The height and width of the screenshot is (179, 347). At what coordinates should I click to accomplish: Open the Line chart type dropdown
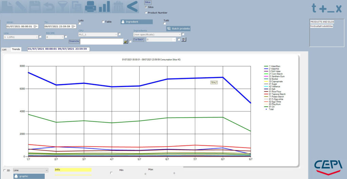coord(30,170)
